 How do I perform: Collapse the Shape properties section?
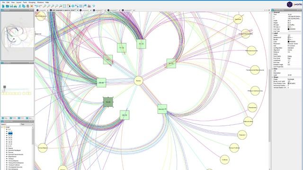point(273,77)
